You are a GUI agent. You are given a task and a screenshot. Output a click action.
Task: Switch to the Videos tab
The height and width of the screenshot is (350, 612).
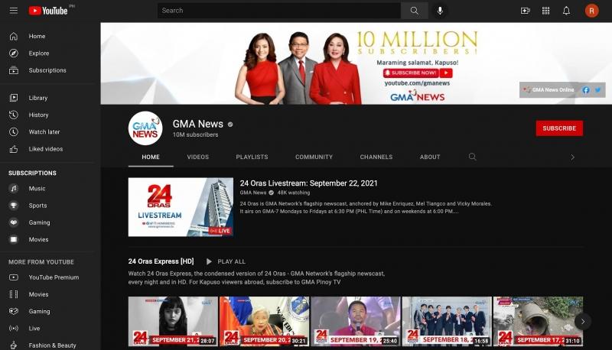click(x=198, y=157)
